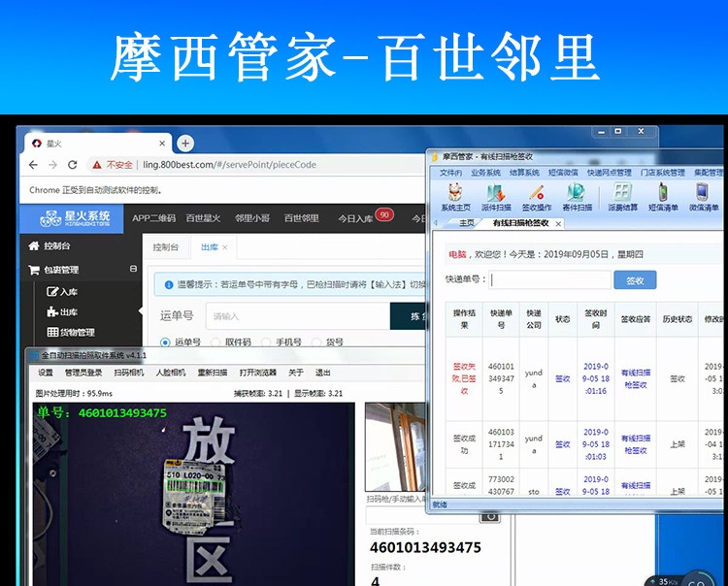Click Chrome back arrow
The width and height of the screenshot is (728, 586).
click(x=33, y=165)
